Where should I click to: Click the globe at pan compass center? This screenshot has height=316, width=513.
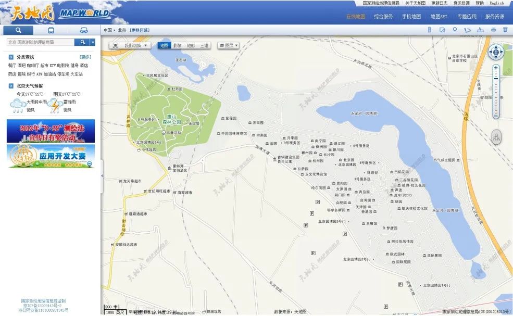(x=496, y=52)
